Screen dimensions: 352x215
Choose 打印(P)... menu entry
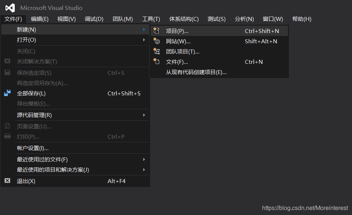(x=75, y=137)
